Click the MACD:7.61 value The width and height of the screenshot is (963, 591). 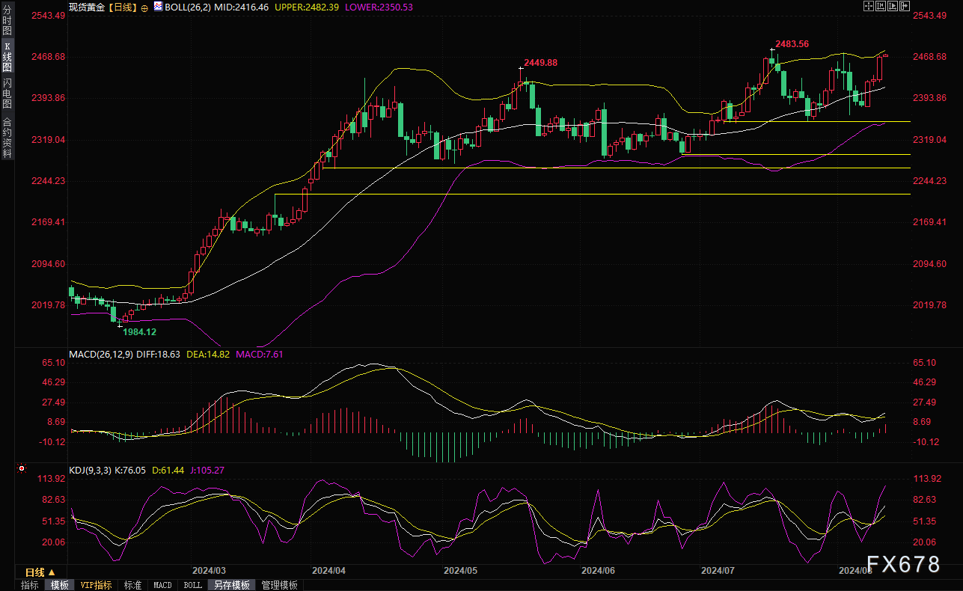[x=259, y=354]
